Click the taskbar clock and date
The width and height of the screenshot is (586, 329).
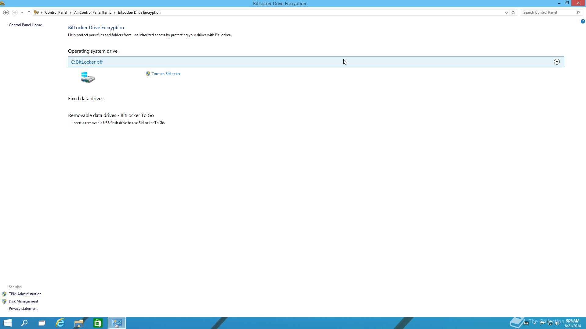573,323
